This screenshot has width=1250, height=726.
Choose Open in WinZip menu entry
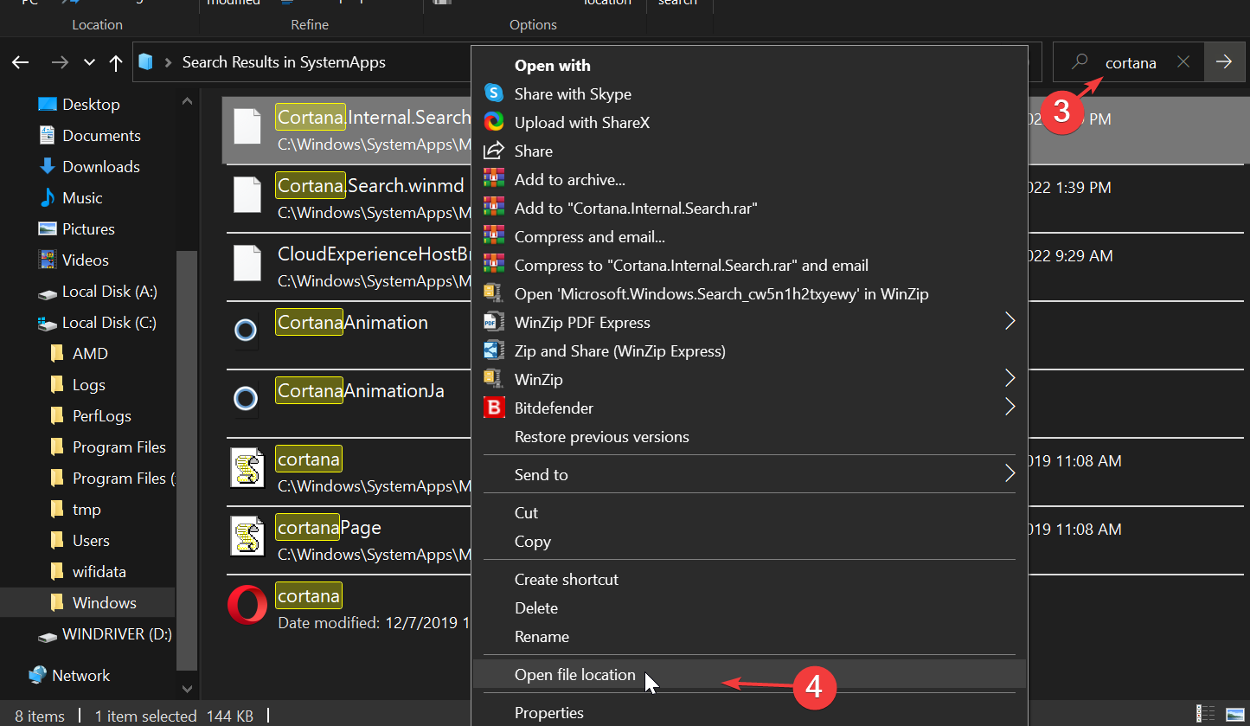[721, 293]
